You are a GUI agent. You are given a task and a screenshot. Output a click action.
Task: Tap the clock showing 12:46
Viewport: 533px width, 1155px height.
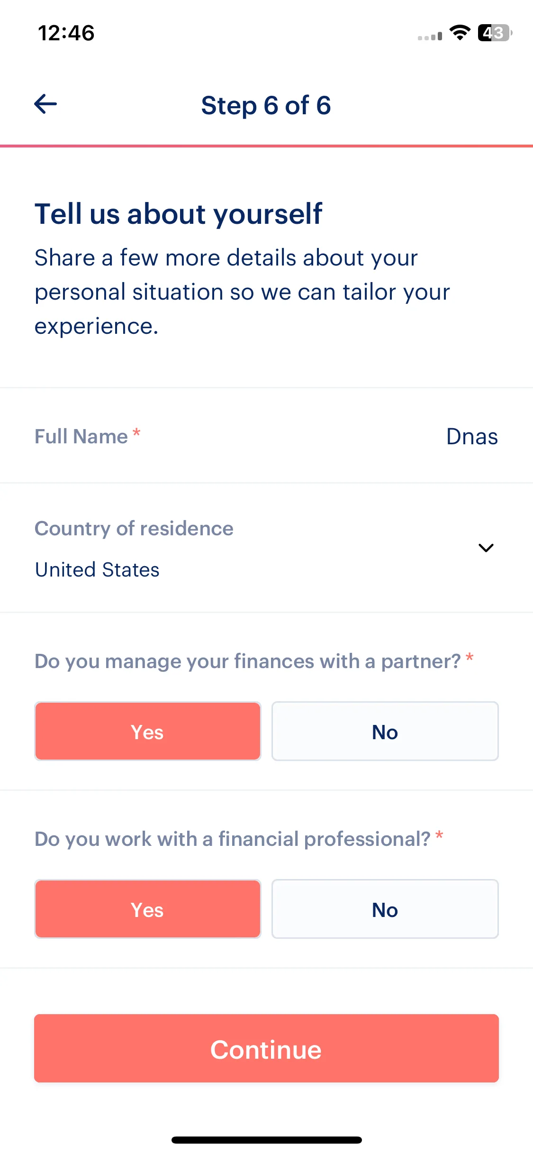tap(66, 33)
